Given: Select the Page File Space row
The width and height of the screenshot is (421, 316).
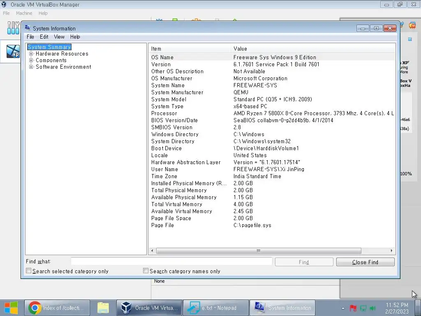Looking at the screenshot, I should coord(272,218).
